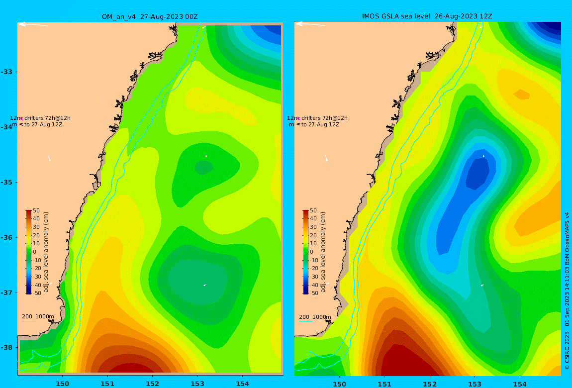Click the IMOS GSLA sea level 26-Aug-2023 12Z title

pyautogui.click(x=427, y=16)
